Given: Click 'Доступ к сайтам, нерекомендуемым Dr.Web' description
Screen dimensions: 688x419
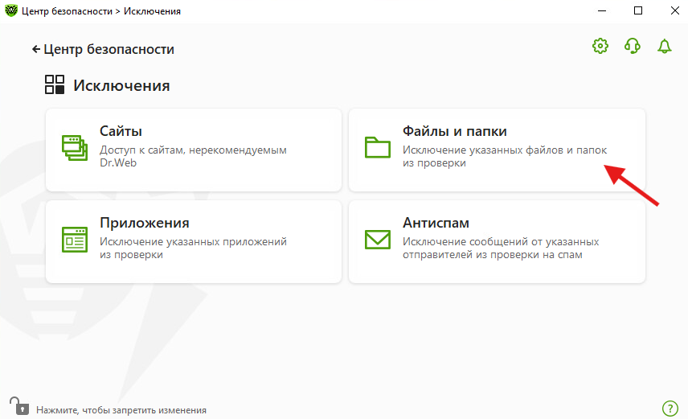Looking at the screenshot, I should (193, 156).
